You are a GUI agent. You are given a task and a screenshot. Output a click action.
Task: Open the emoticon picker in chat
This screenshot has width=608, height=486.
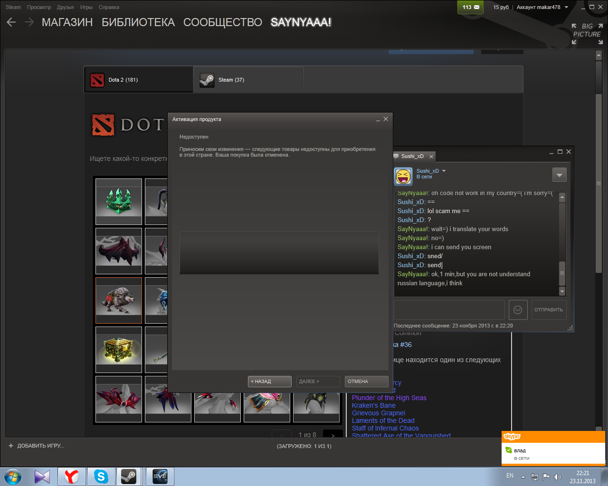[518, 310]
